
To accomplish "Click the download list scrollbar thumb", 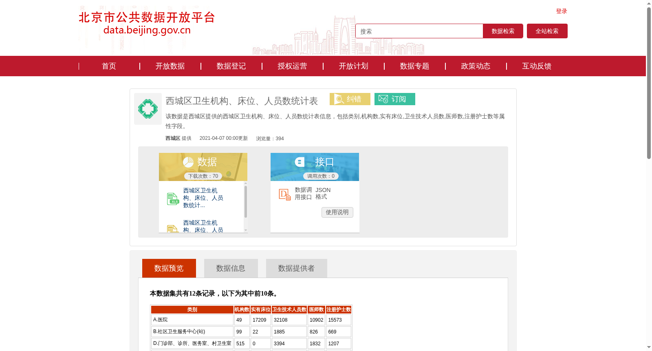I will (246, 202).
